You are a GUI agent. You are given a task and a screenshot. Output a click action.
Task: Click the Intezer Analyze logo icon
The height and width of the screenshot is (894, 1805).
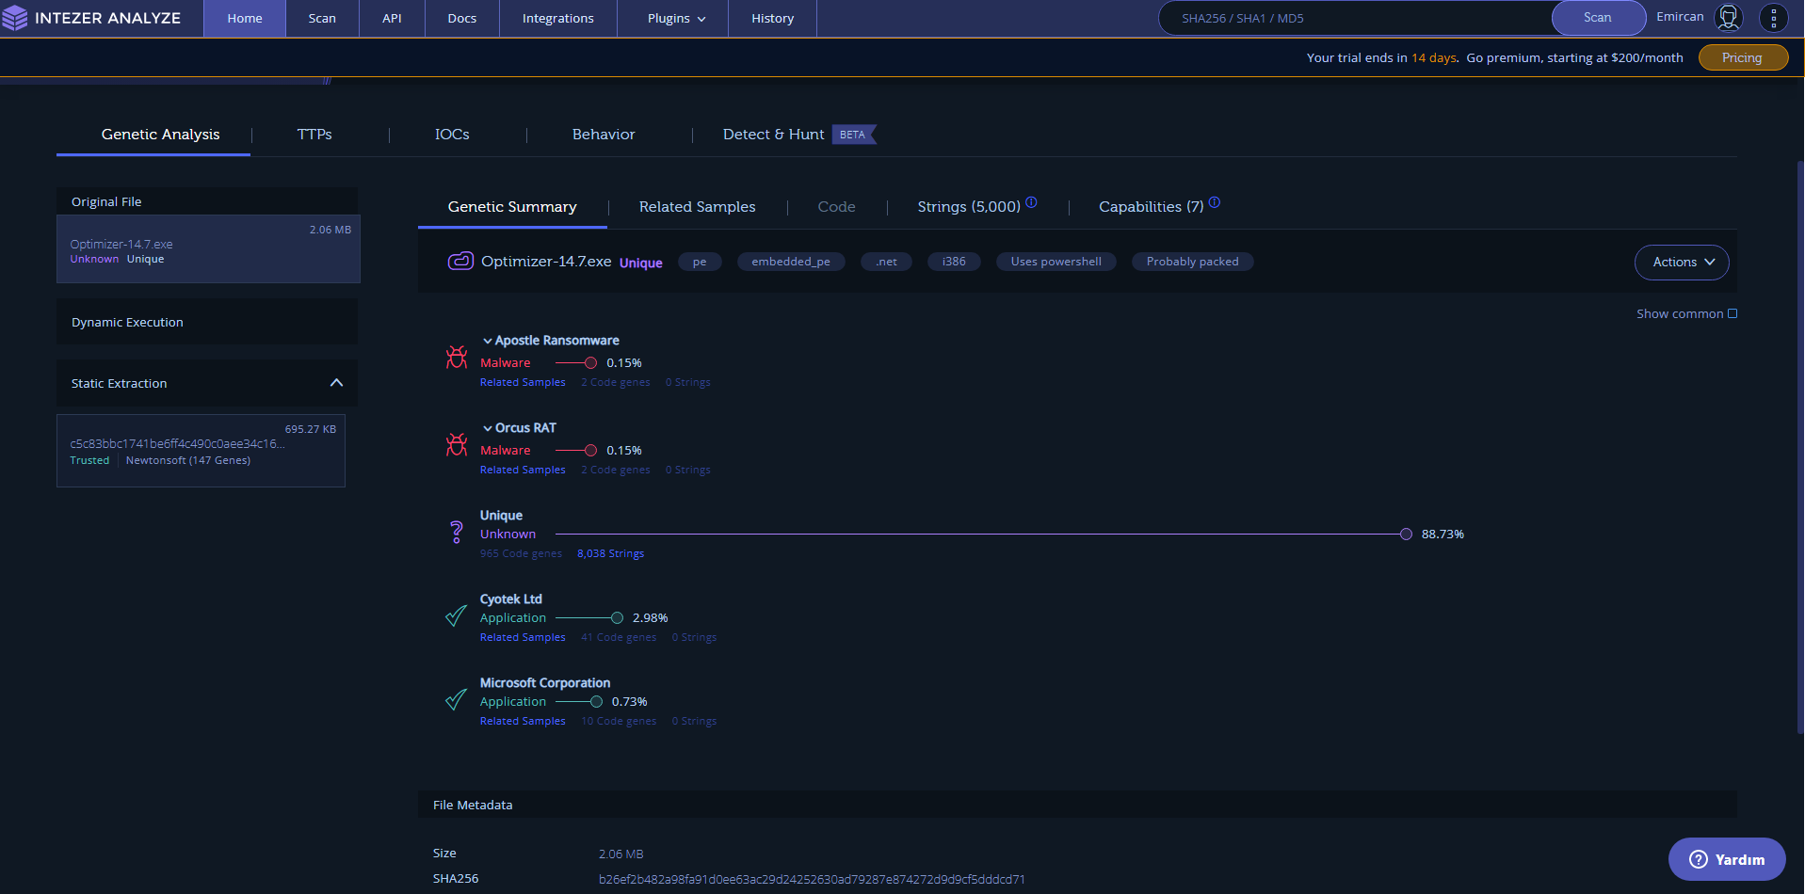click(15, 18)
